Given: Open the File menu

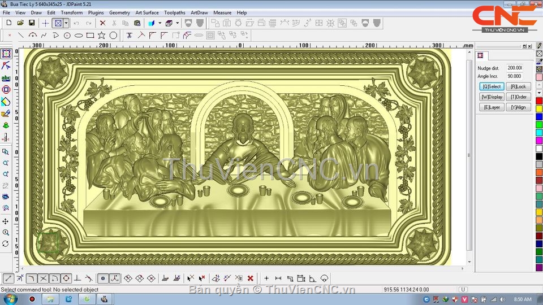Looking at the screenshot, I should [6, 12].
